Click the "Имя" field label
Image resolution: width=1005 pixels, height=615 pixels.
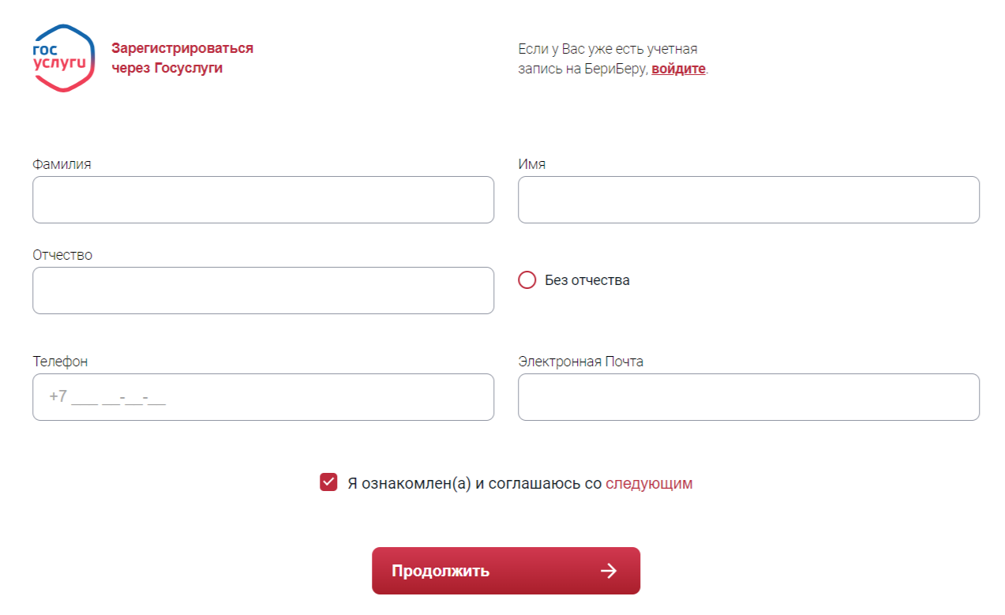pos(531,164)
